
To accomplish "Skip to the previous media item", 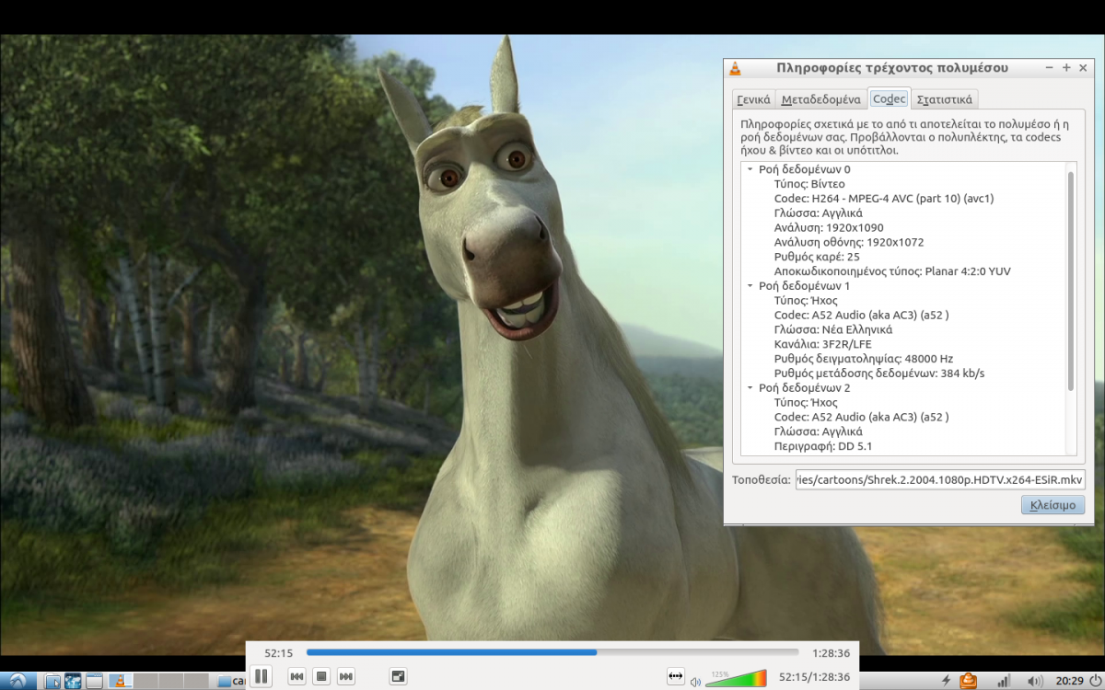I will pos(297,677).
